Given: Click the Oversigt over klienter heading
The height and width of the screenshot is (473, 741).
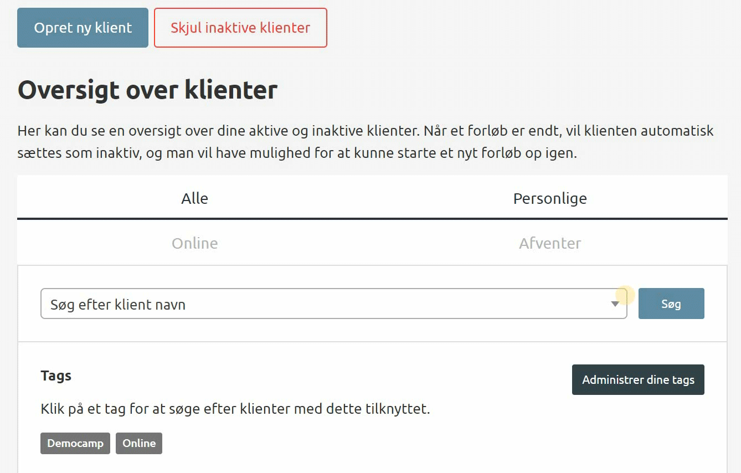Looking at the screenshot, I should point(147,90).
